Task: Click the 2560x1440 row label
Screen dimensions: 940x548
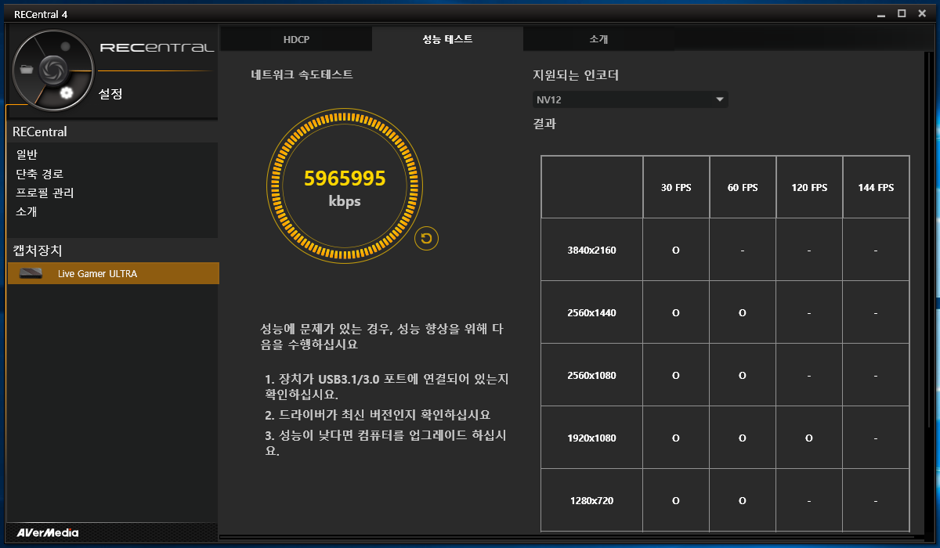Action: pos(591,312)
